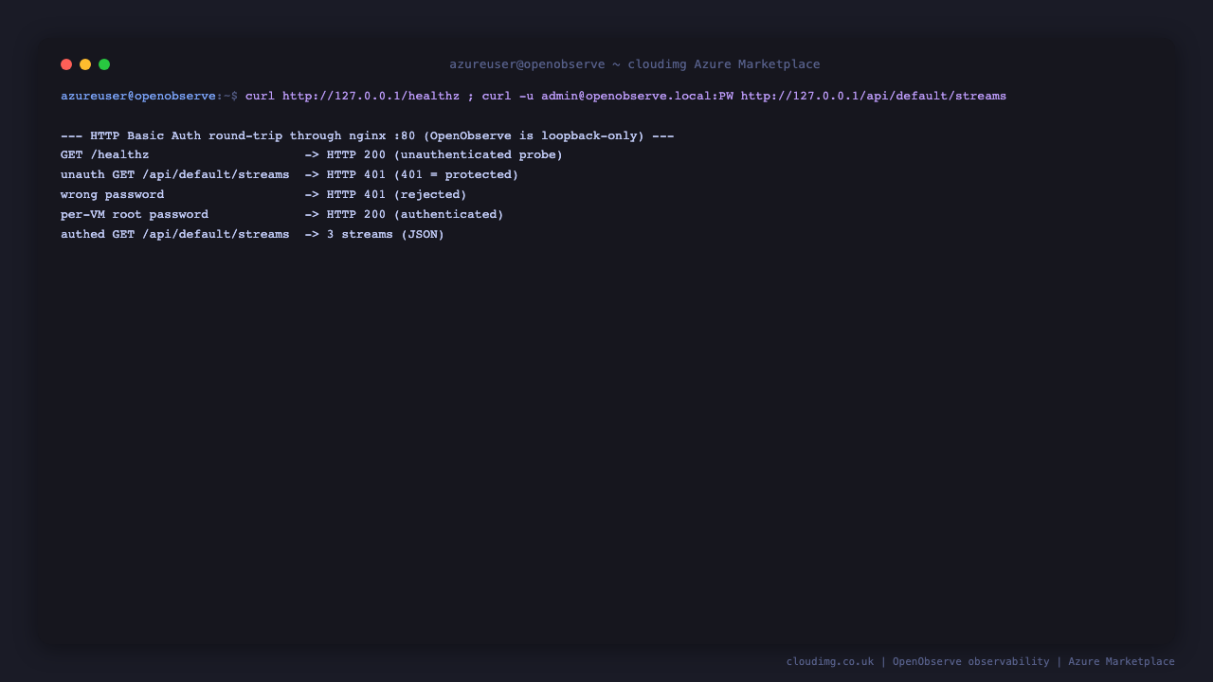Image resolution: width=1213 pixels, height=682 pixels.
Task: Click the 'GET /healthz' output row
Action: (312, 155)
